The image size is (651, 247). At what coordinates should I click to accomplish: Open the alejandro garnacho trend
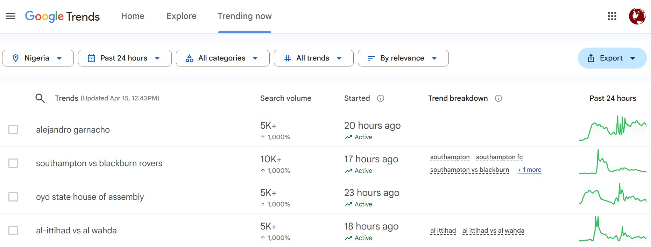pos(73,130)
